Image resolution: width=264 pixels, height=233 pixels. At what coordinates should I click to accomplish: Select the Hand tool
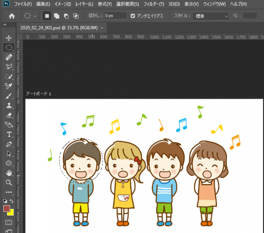(x=9, y=173)
